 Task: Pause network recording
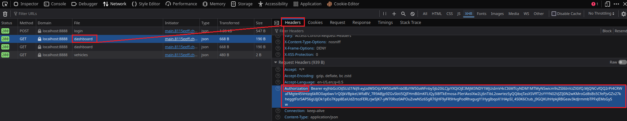point(385,14)
